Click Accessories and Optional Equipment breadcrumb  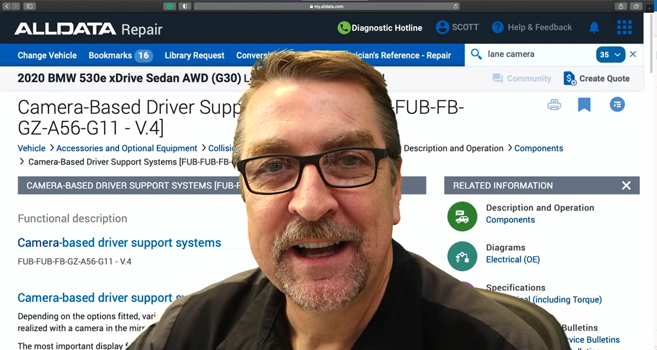(x=127, y=148)
